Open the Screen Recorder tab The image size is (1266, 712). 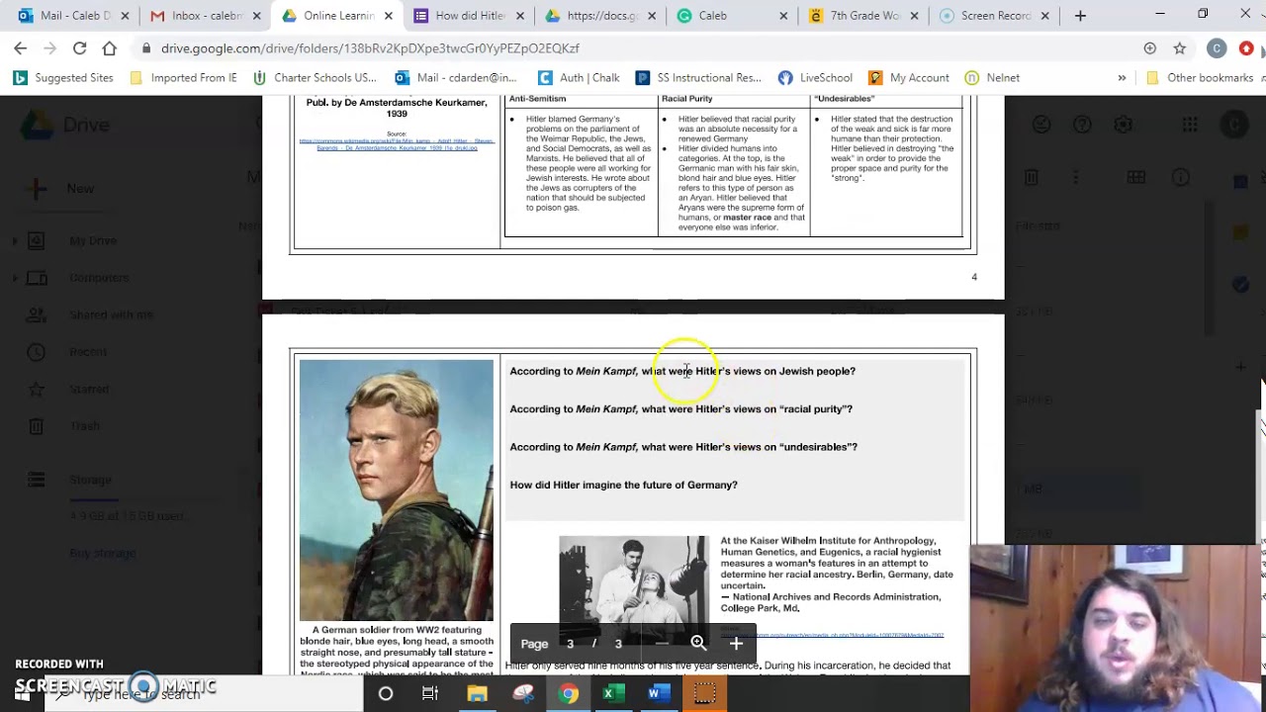[993, 16]
